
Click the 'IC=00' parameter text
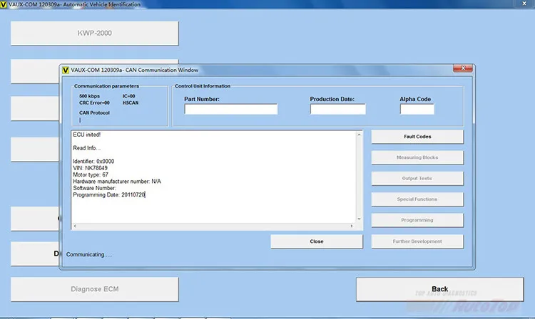[128, 96]
